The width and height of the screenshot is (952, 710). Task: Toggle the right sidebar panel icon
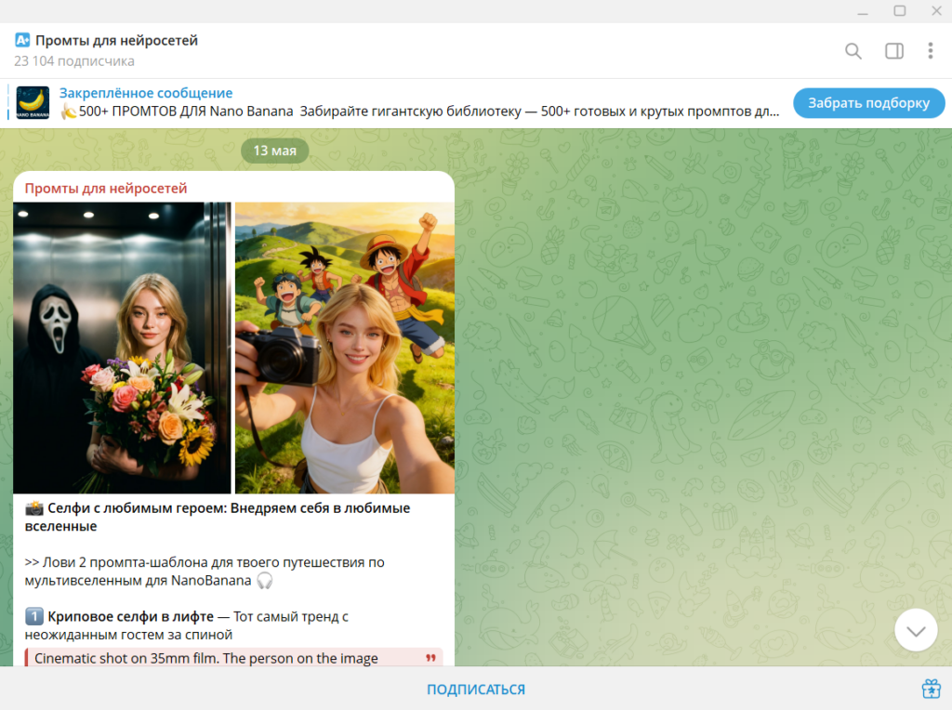[x=894, y=51]
